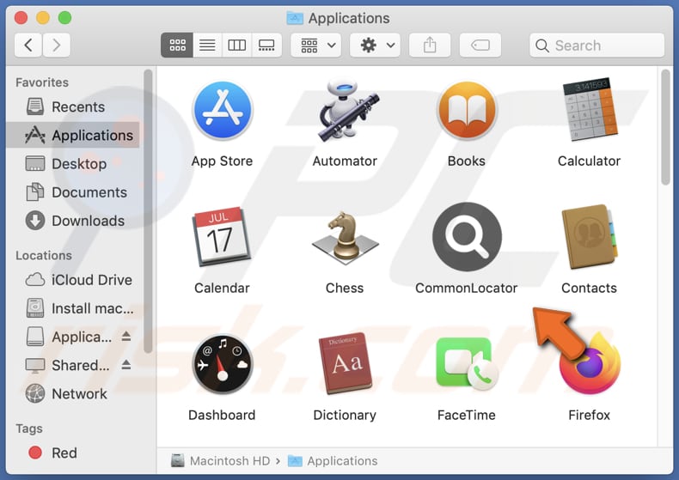The width and height of the screenshot is (679, 480).
Task: Click the Firefox label text
Action: (590, 415)
